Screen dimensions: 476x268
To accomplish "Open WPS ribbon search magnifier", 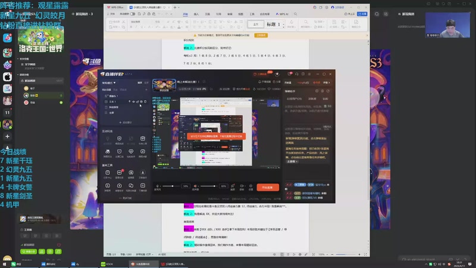I will pyautogui.click(x=295, y=14).
